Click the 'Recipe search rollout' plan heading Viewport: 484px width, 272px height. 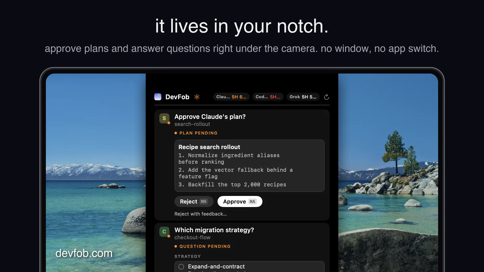tap(209, 147)
